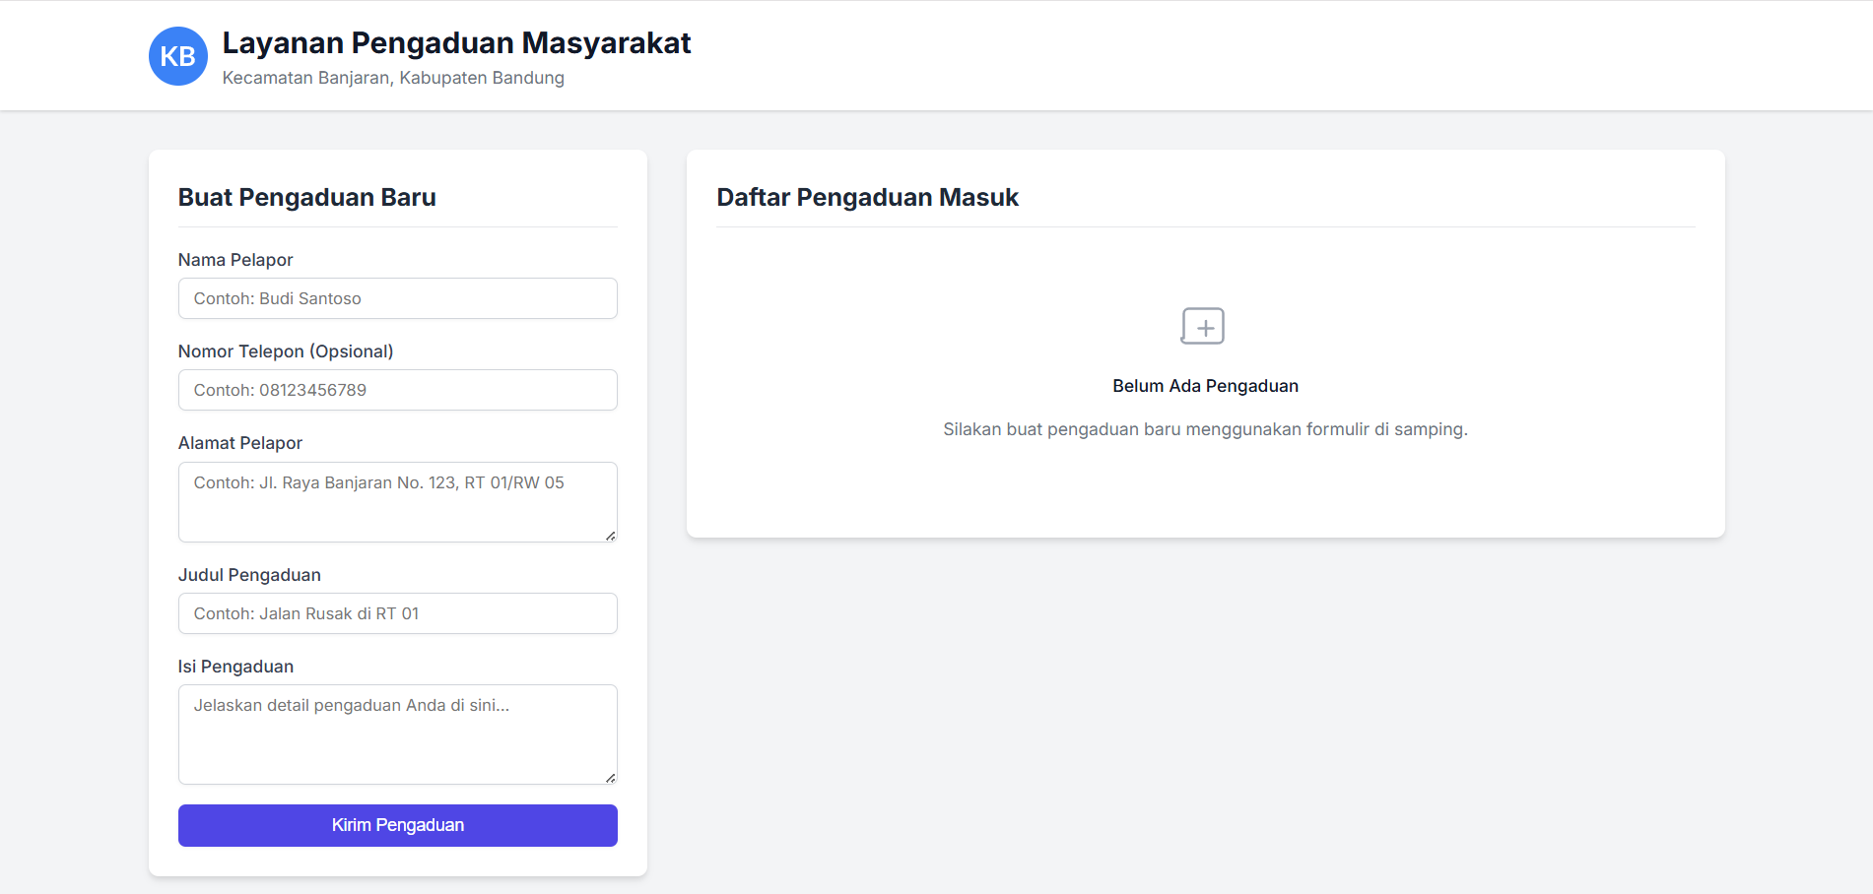Click the Alamat Pelapor textarea resize handle
Image resolution: width=1873 pixels, height=894 pixels.
(611, 537)
